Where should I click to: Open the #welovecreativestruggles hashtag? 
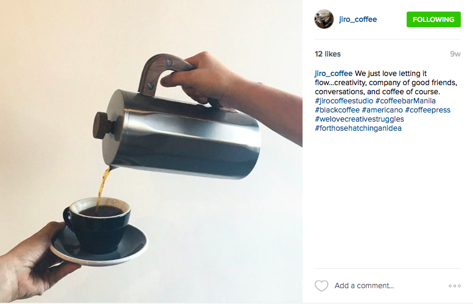coord(359,119)
